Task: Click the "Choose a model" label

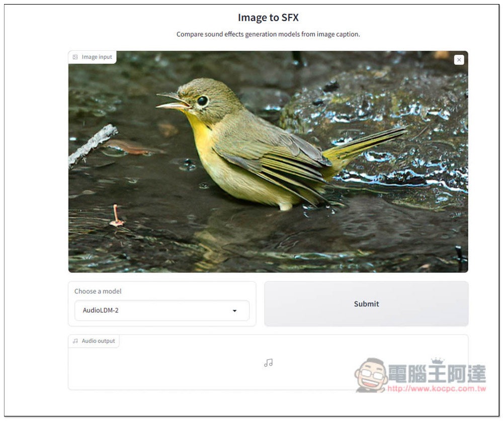Action: point(98,291)
